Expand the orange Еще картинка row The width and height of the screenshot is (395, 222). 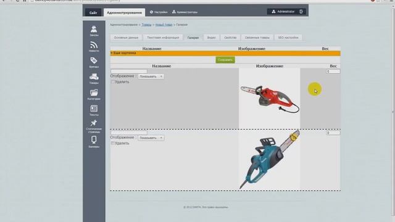click(x=225, y=53)
